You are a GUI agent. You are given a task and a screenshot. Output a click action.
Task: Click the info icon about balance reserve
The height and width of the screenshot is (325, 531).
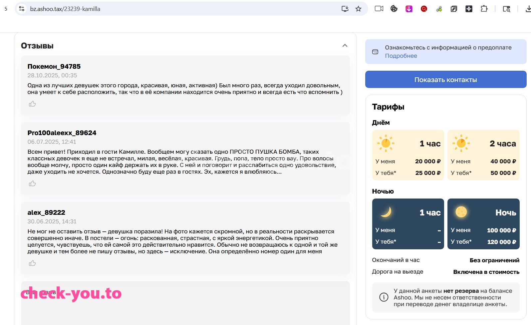coord(384,297)
